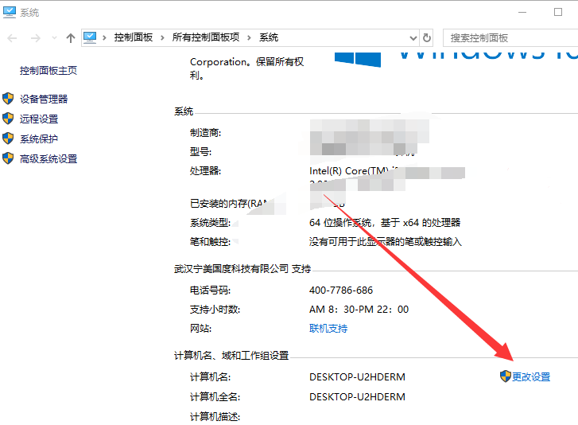Expand the chevron after 控制面板 breadcrumb
The height and width of the screenshot is (425, 578).
pyautogui.click(x=163, y=37)
